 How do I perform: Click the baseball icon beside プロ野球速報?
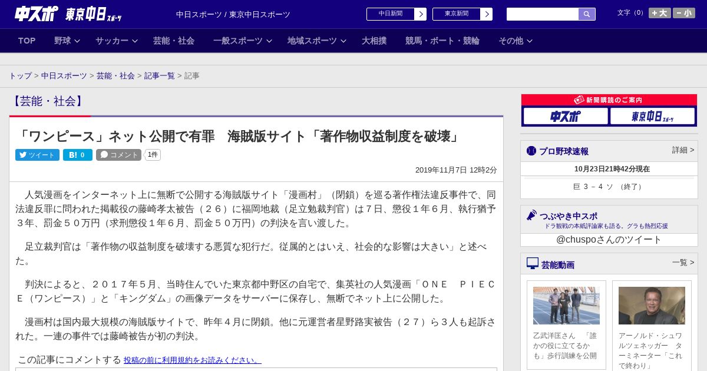coord(531,151)
